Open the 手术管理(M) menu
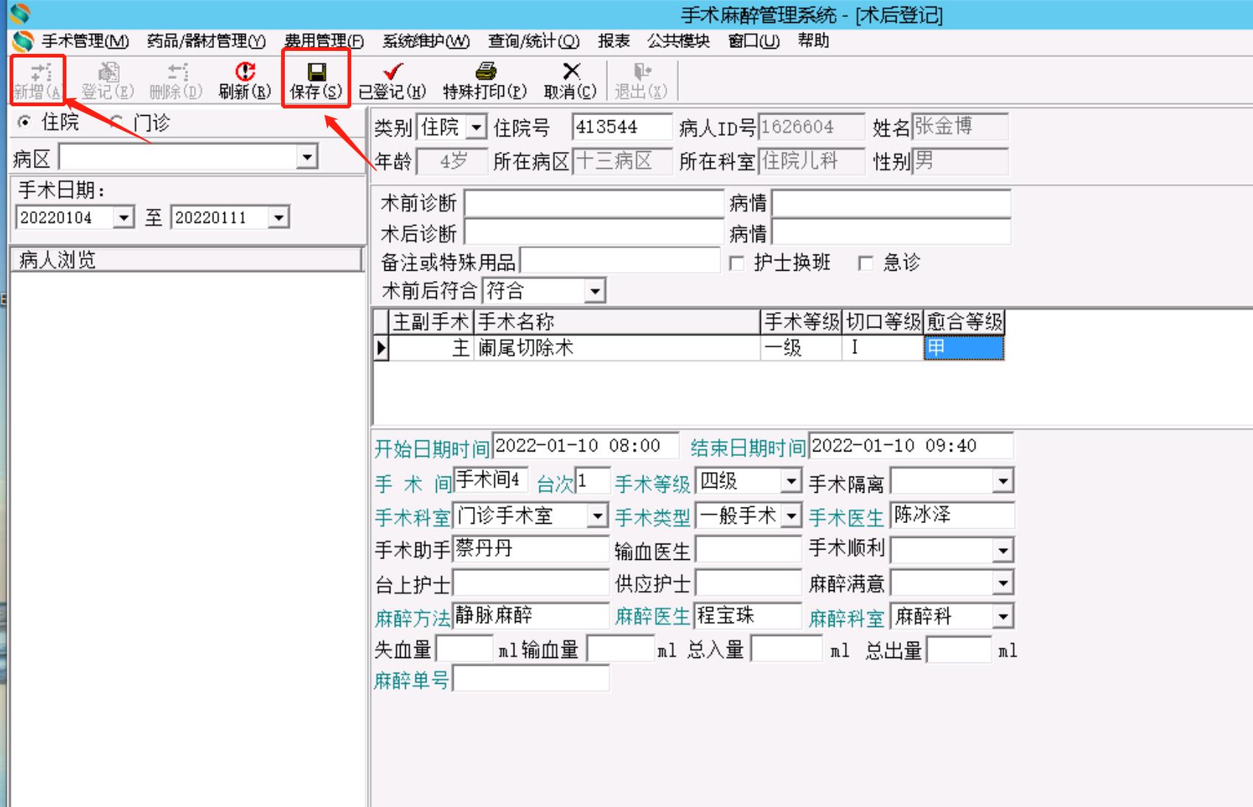The height and width of the screenshot is (807, 1253). 85,41
